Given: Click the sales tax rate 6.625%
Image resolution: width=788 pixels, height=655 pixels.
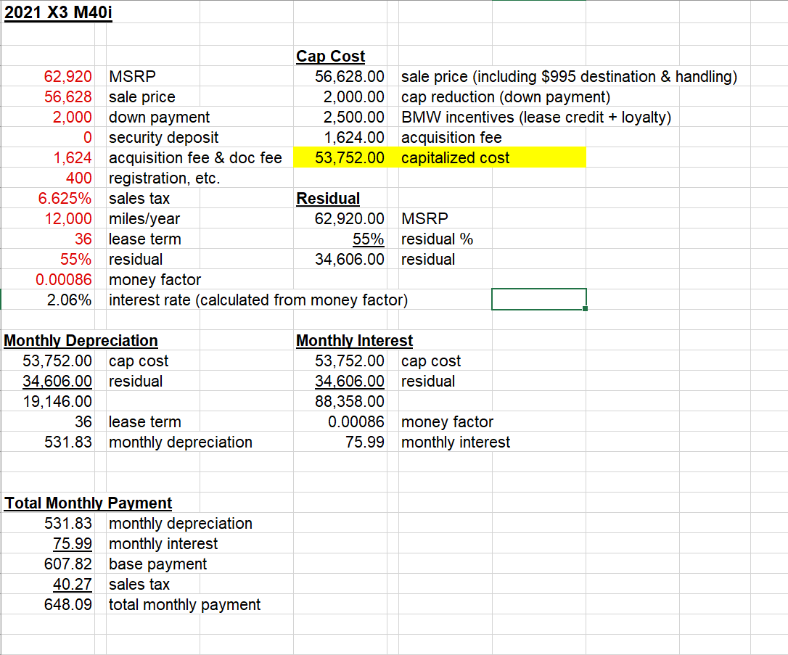Looking at the screenshot, I should click(x=65, y=199).
